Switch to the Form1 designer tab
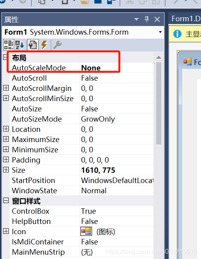 click(x=186, y=18)
